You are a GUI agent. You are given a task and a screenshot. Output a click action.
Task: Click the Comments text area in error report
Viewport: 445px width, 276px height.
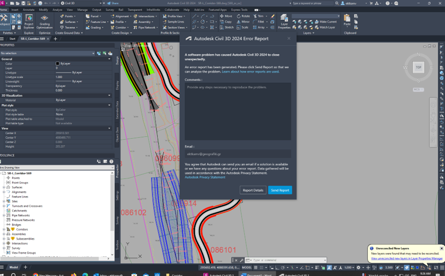click(238, 112)
